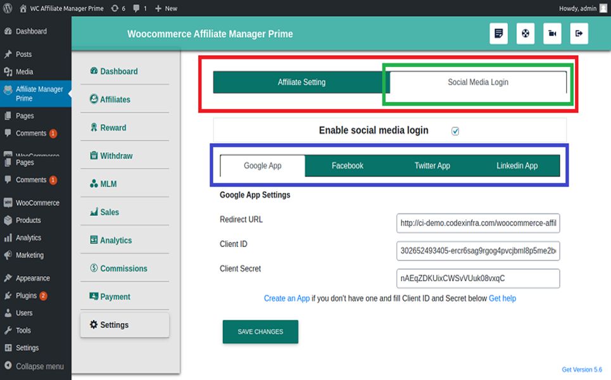Open Plugins with 2 updates badge
The height and width of the screenshot is (380, 611).
click(x=26, y=296)
